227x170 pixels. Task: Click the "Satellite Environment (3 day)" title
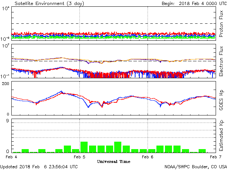tap(49, 4)
